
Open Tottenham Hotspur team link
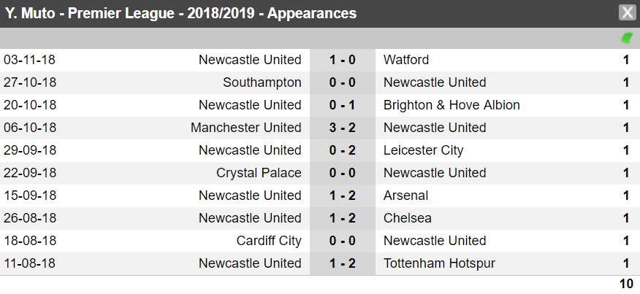pos(439,263)
